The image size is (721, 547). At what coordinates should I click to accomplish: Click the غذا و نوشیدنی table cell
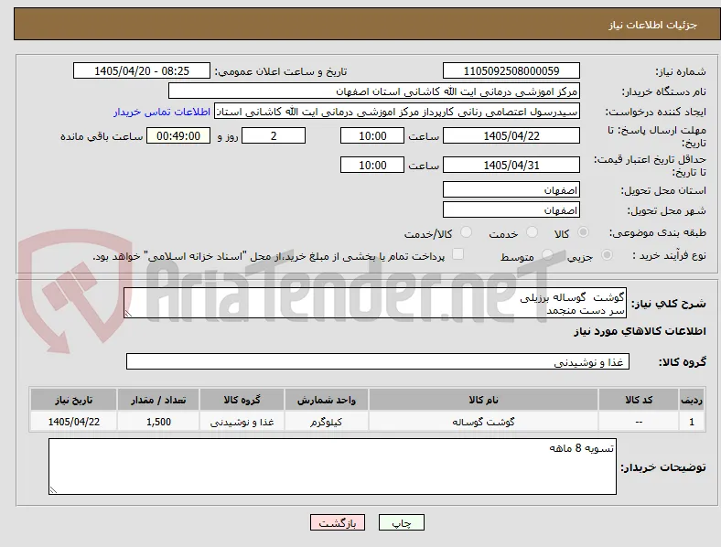(x=242, y=422)
